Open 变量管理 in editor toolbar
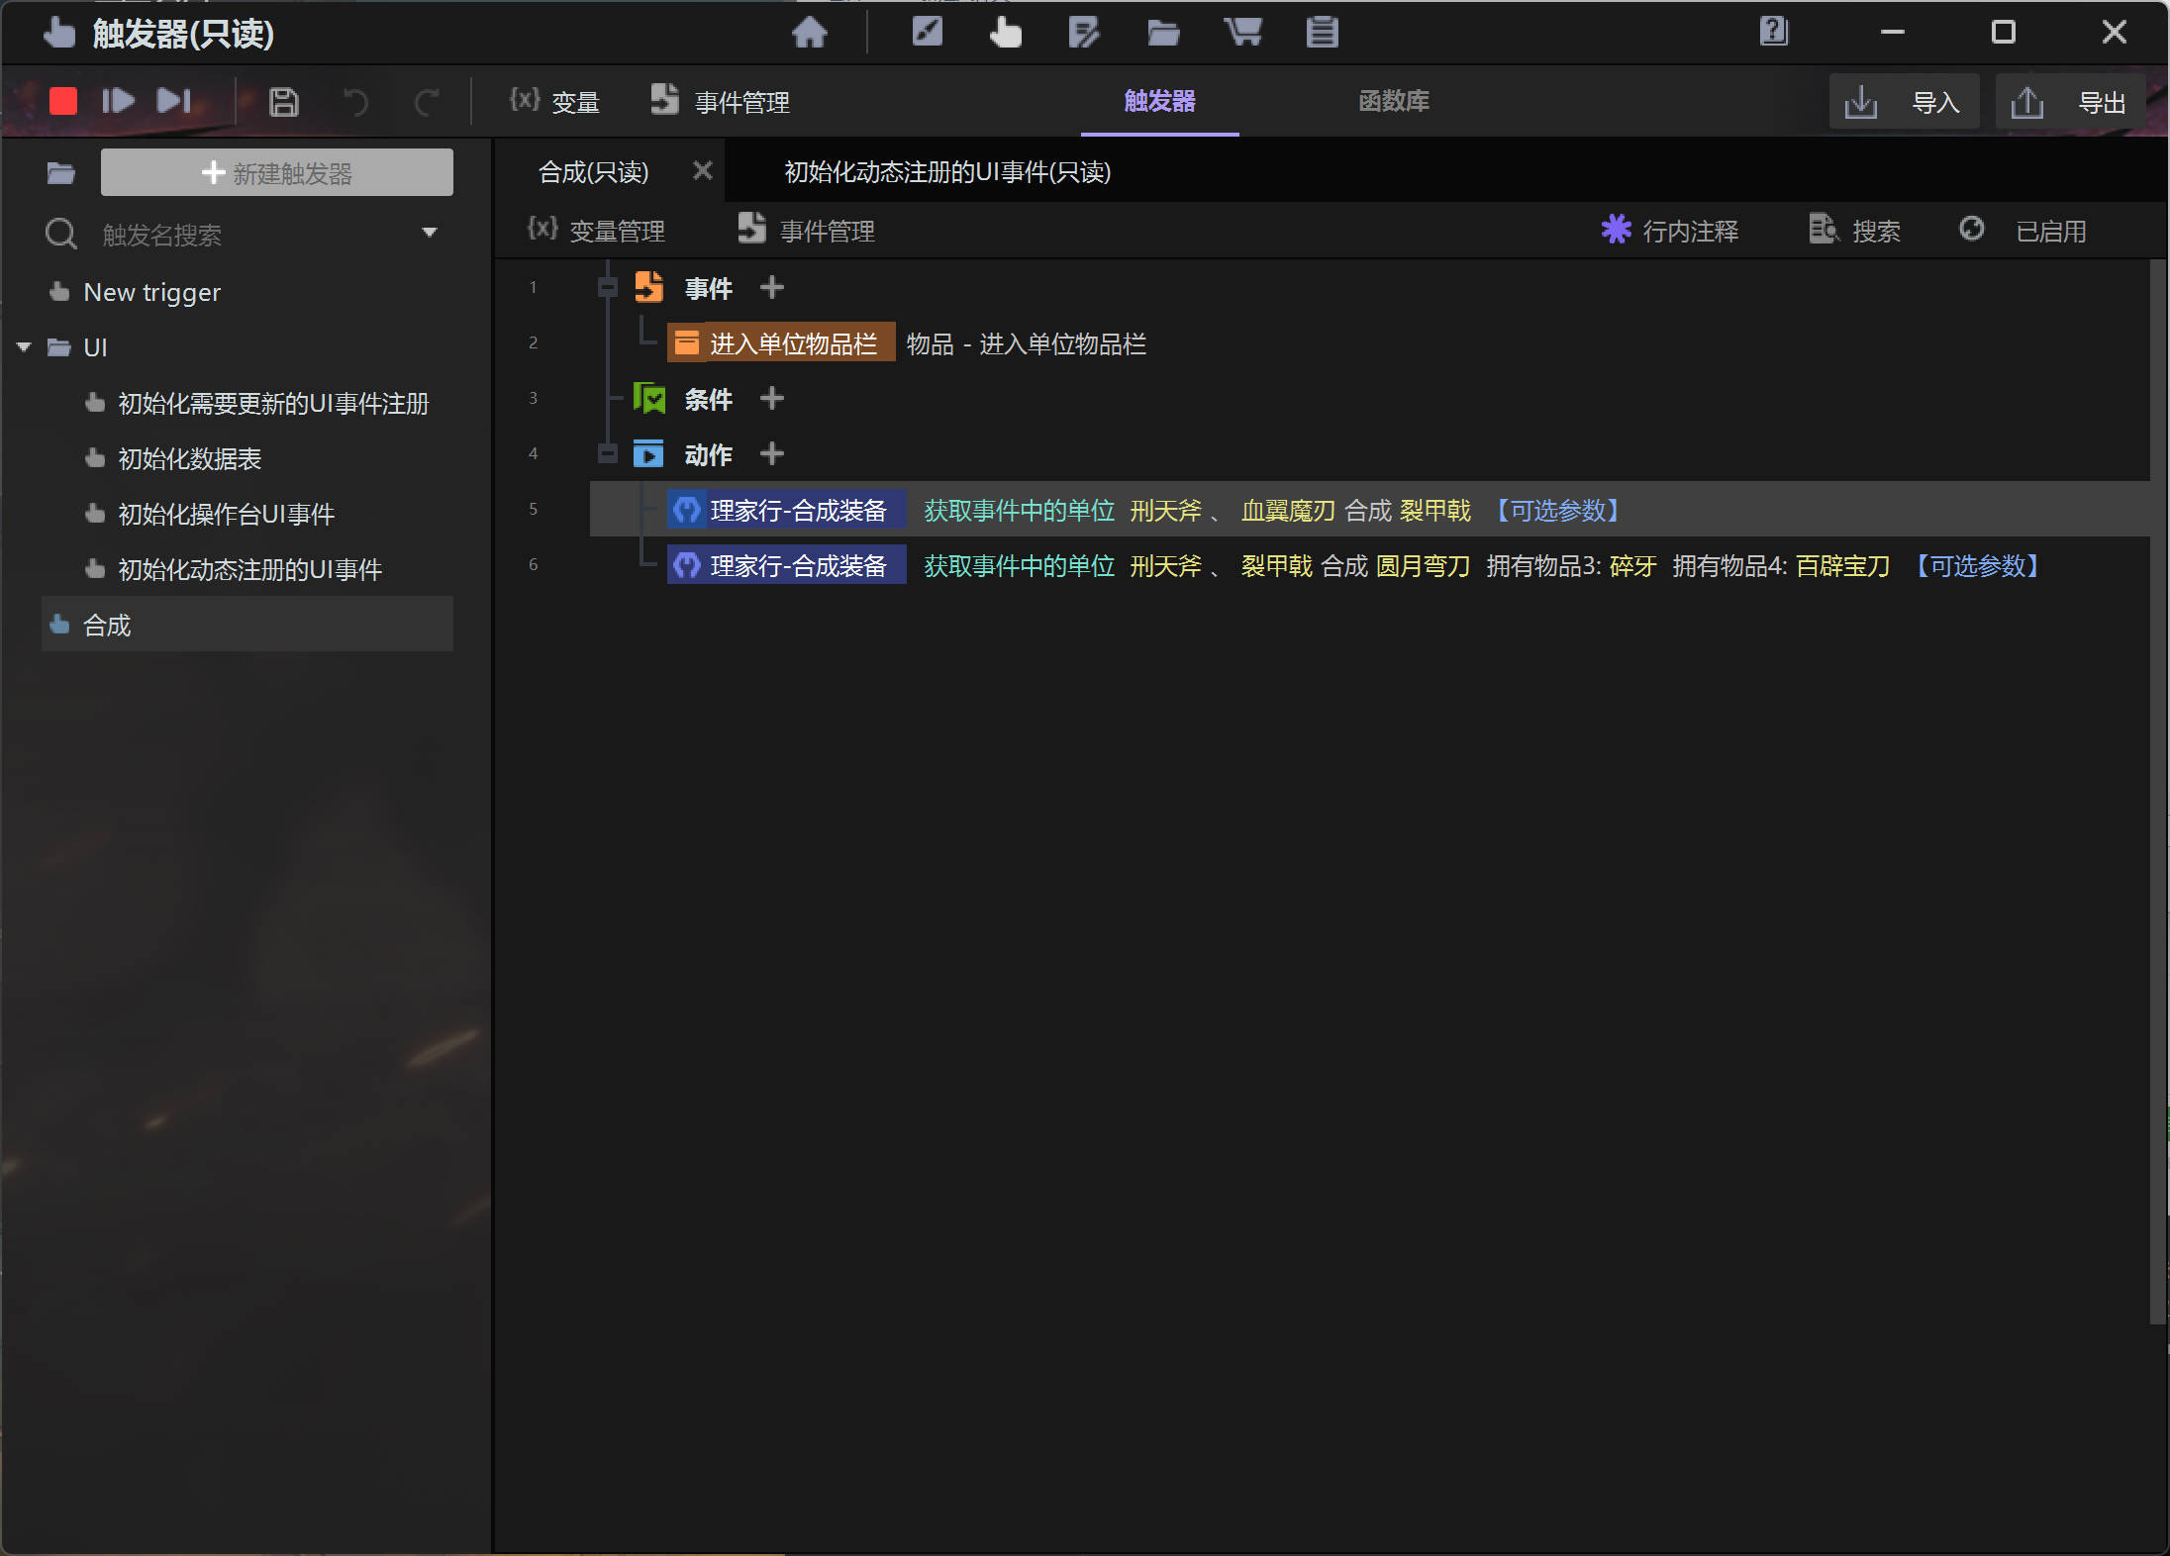The width and height of the screenshot is (2170, 1556). (596, 230)
